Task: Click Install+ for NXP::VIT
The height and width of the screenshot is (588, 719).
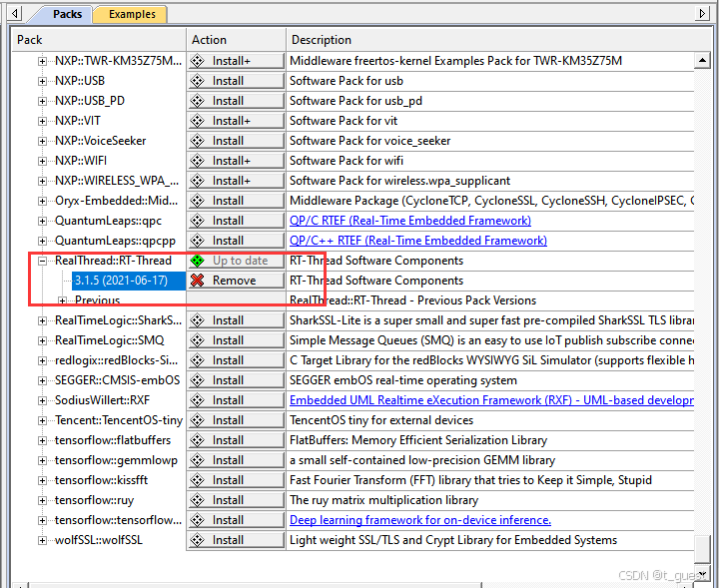Action: tap(236, 121)
